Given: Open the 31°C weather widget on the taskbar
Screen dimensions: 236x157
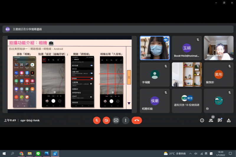Looking at the screenshot, I should [174, 153].
